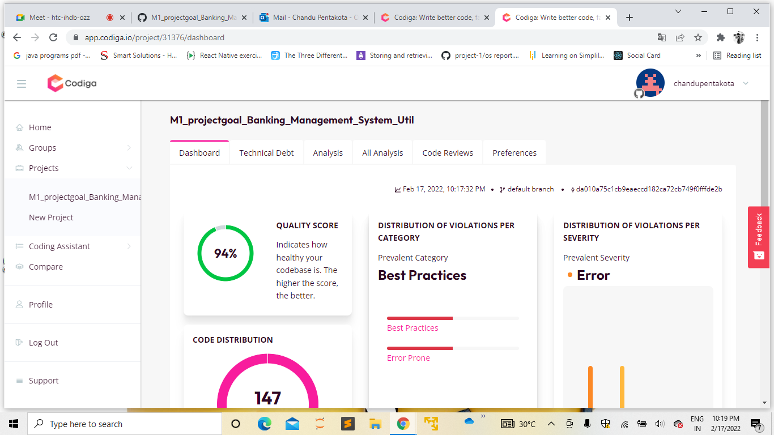774x435 pixels.
Task: Toggle the hamburger sidebar menu
Action: [22, 84]
